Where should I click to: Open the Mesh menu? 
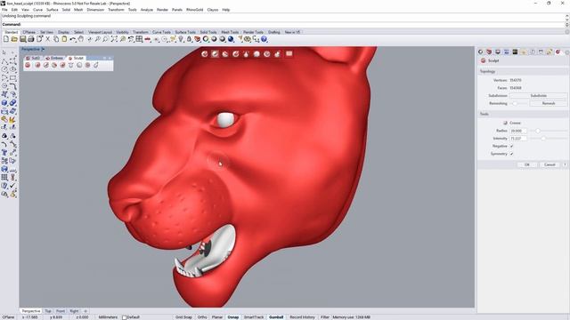coord(78,10)
